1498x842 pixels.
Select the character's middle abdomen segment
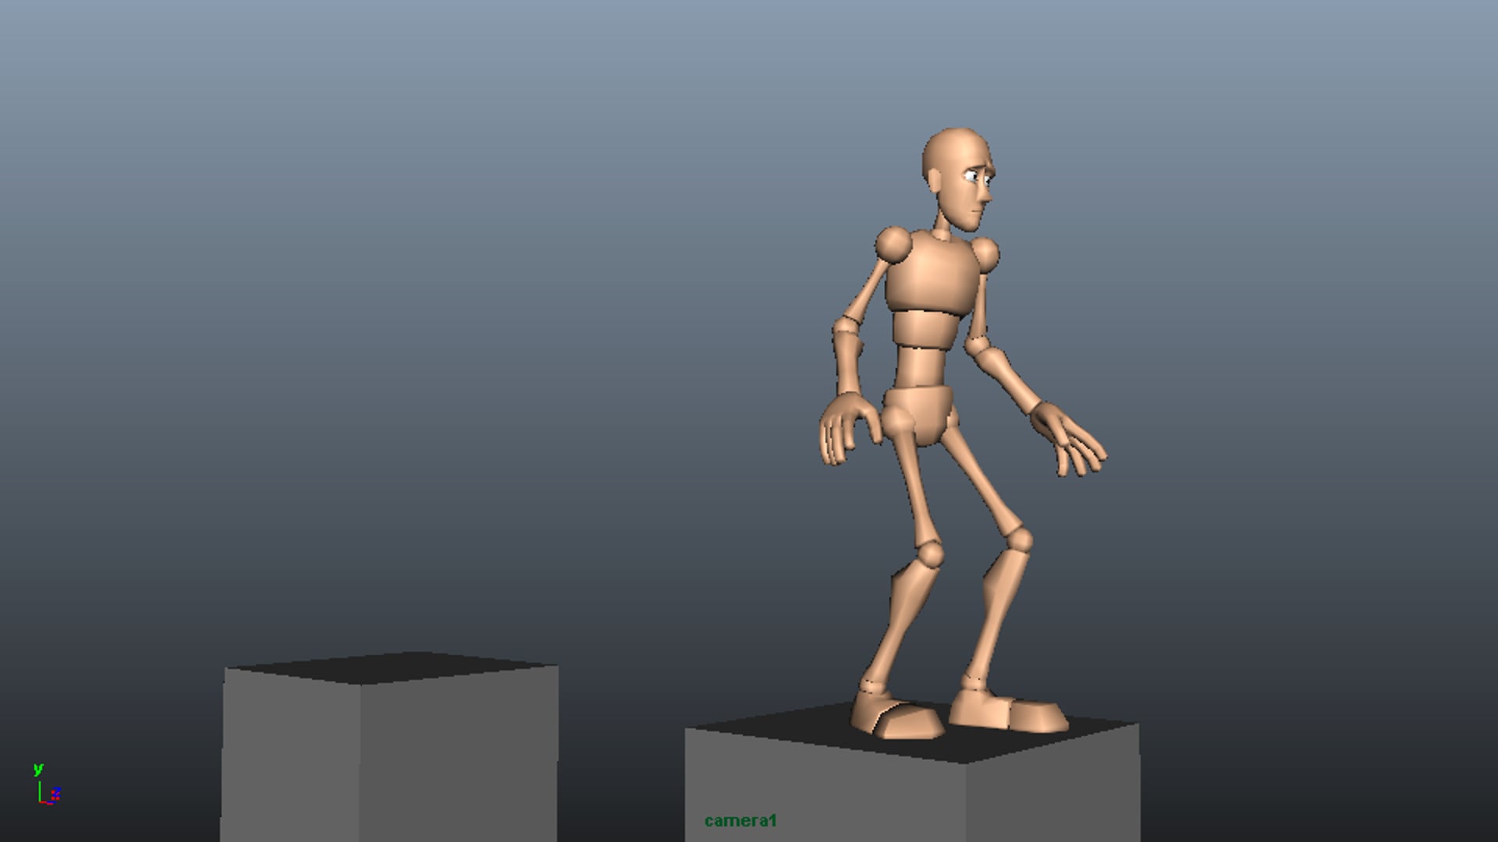(925, 331)
